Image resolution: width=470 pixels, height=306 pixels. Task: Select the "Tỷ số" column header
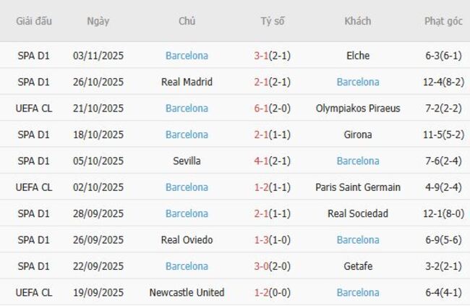coord(273,21)
